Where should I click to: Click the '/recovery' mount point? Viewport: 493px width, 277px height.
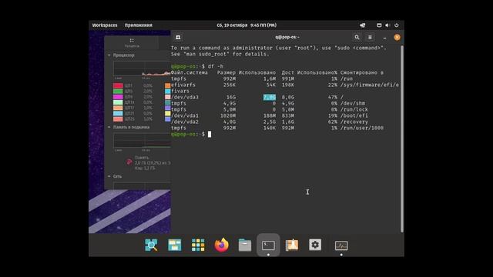pos(354,122)
